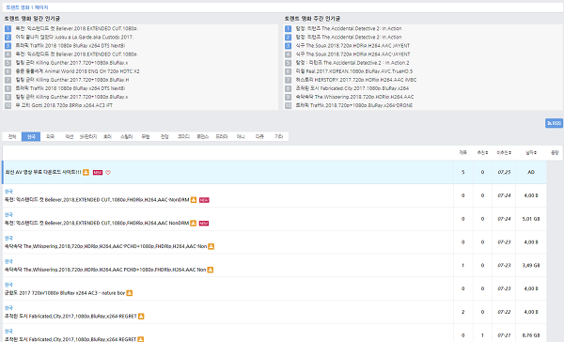
Task: Open first Fabricated City REGRET post
Action: (70, 316)
